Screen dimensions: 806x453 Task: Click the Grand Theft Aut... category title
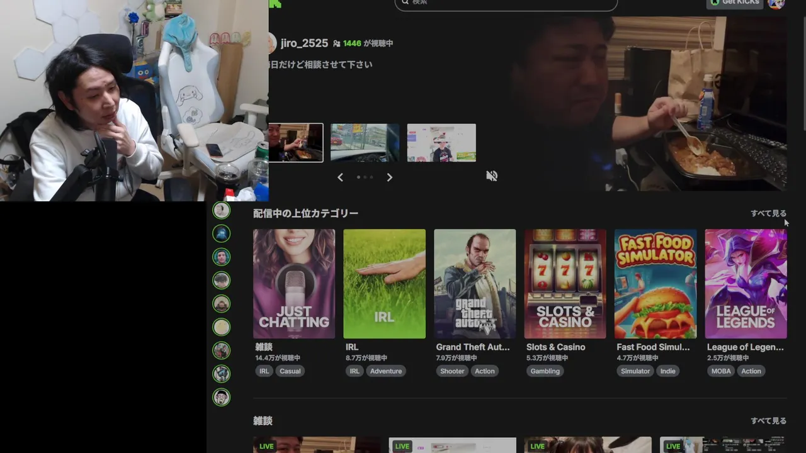pos(473,347)
